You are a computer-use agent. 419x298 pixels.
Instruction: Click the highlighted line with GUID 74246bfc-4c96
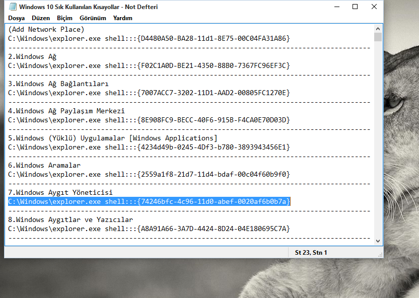coord(149,202)
